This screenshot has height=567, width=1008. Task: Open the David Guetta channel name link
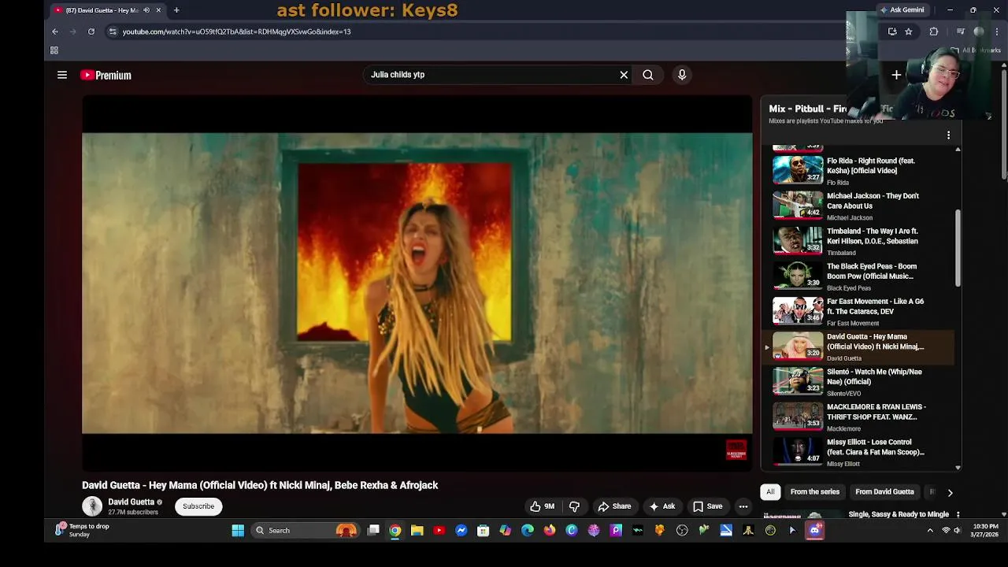(x=132, y=502)
